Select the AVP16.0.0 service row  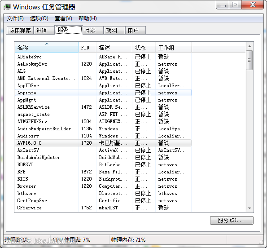103,143
